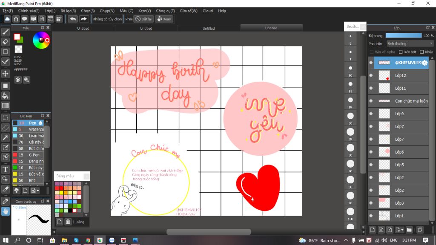Select the Text tool
436x245 pixels.
coord(5,169)
